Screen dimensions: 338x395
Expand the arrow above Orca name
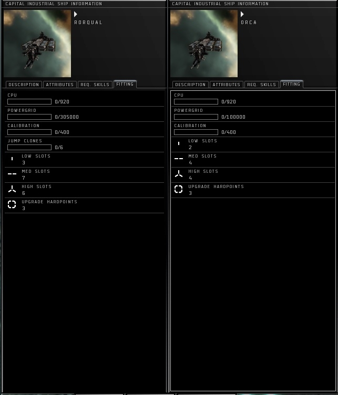click(242, 14)
